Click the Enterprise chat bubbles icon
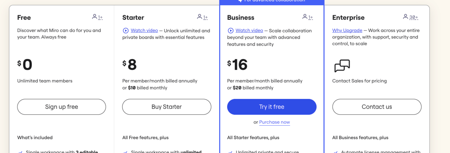Image resolution: width=450 pixels, height=153 pixels. [342, 66]
